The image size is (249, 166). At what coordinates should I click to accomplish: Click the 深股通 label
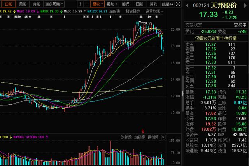(x=114, y=11)
